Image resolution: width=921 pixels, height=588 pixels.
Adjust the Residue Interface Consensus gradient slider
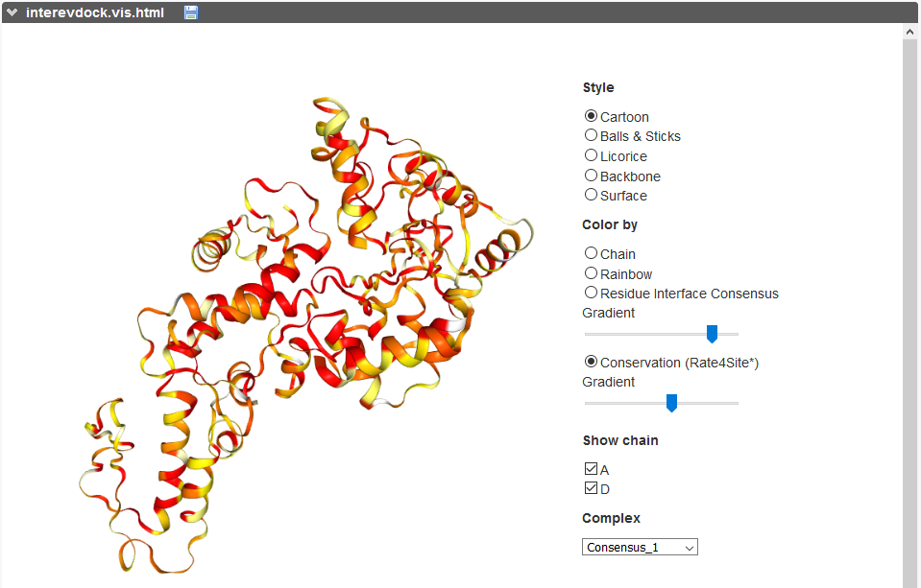click(x=712, y=334)
